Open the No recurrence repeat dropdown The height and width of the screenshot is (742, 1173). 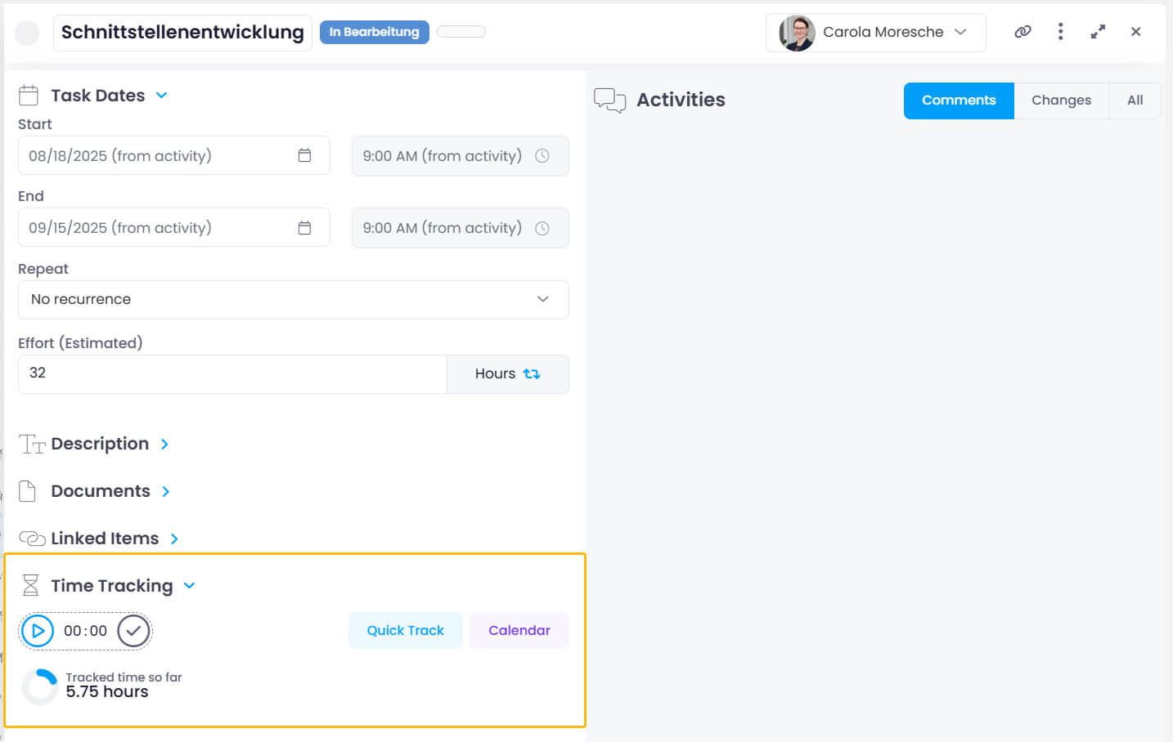pyautogui.click(x=542, y=299)
